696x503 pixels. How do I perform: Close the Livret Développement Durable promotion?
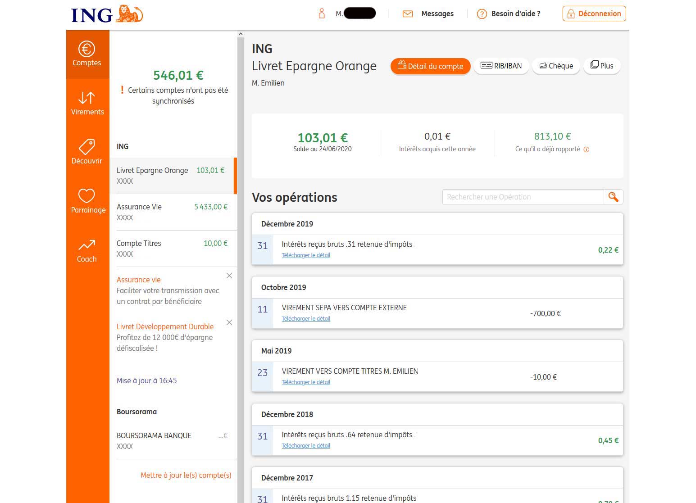229,322
